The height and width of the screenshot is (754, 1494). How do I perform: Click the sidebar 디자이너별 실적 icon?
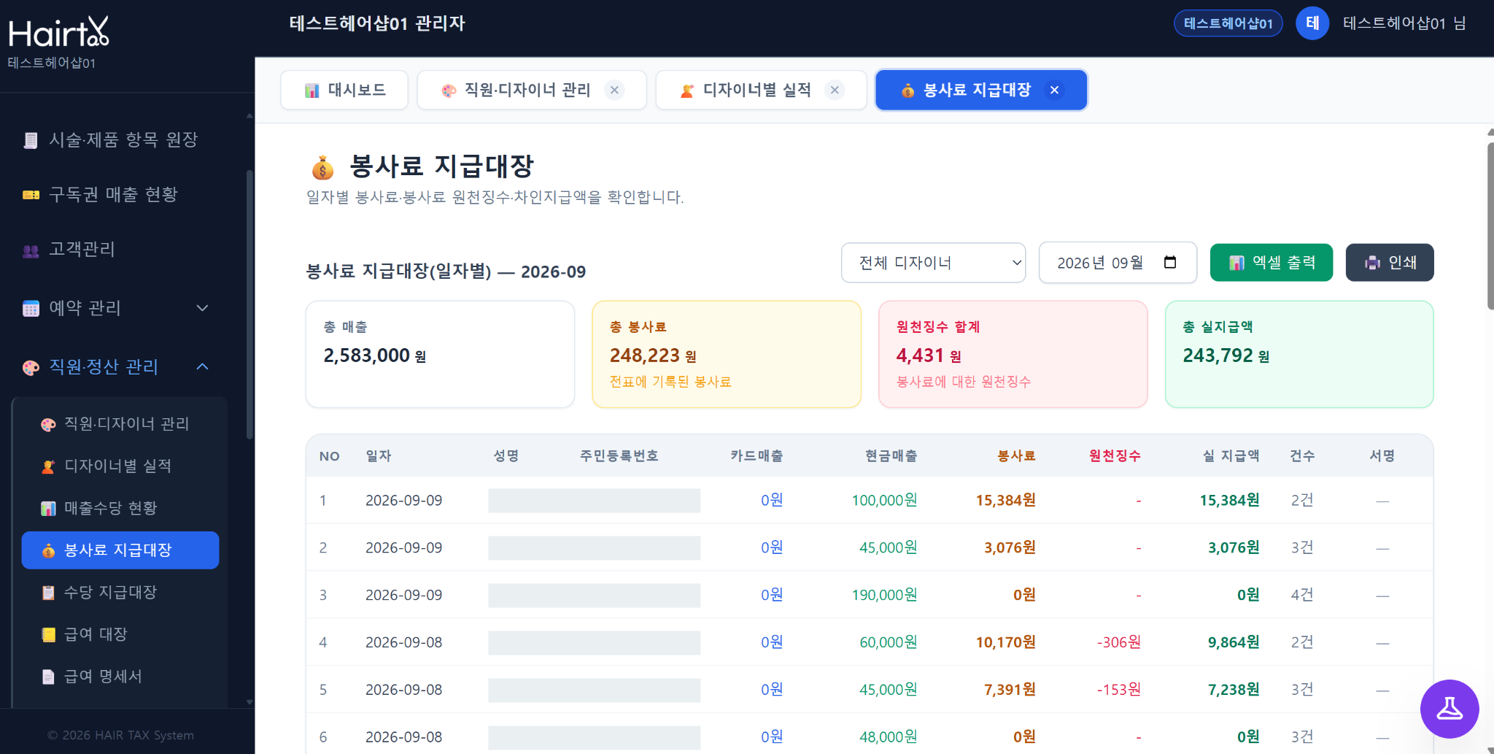(x=48, y=466)
